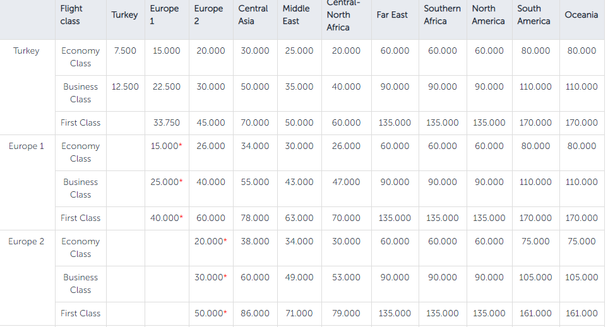608x327 pixels.
Task: Click 7.500 Turkey economy miles cell
Action: tap(125, 51)
